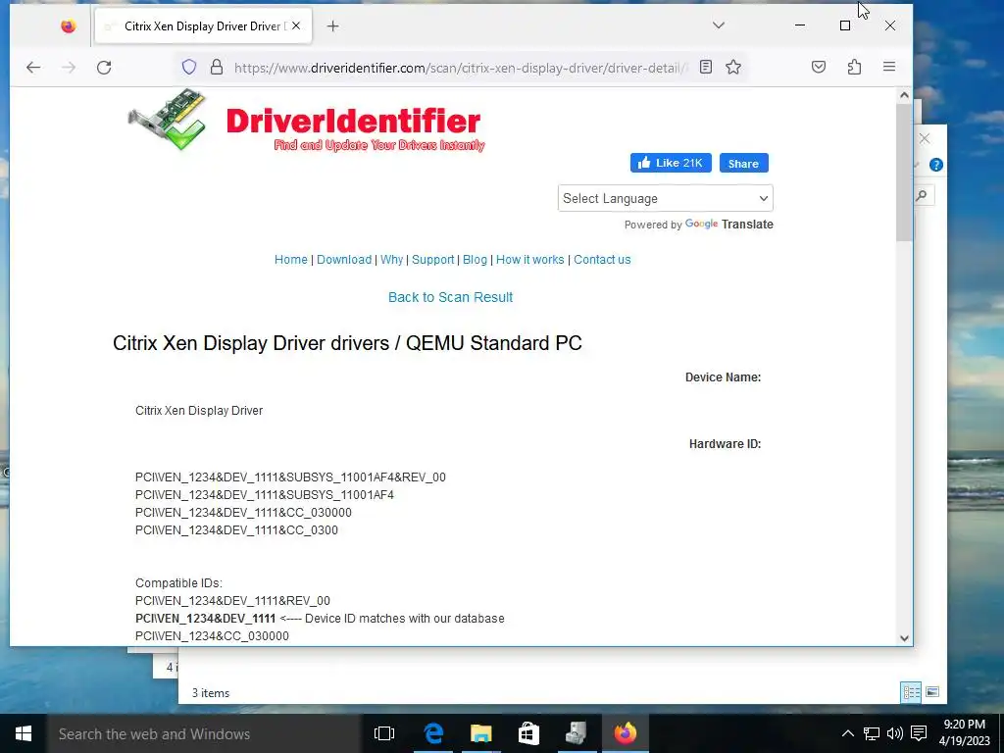This screenshot has height=753, width=1004.
Task: Click the Google Translate link
Action: (x=728, y=225)
